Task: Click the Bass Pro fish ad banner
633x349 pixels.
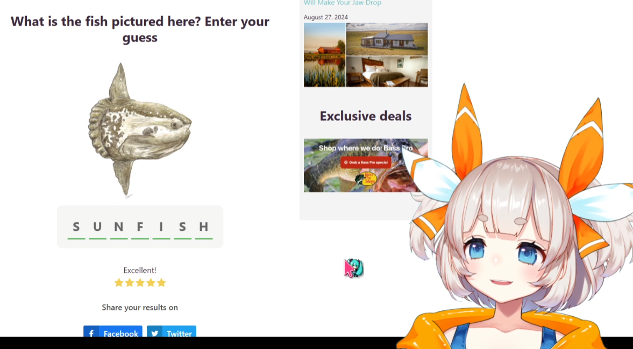Action: click(366, 165)
